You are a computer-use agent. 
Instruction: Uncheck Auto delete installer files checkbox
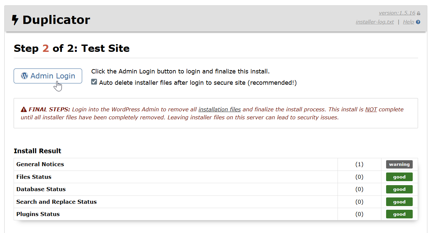tap(94, 82)
